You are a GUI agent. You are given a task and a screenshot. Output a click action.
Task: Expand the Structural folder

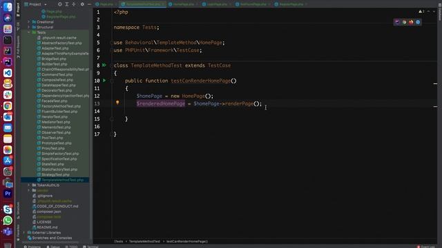tap(29, 27)
